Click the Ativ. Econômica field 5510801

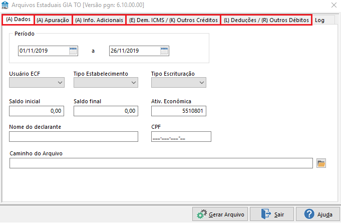tap(179, 111)
